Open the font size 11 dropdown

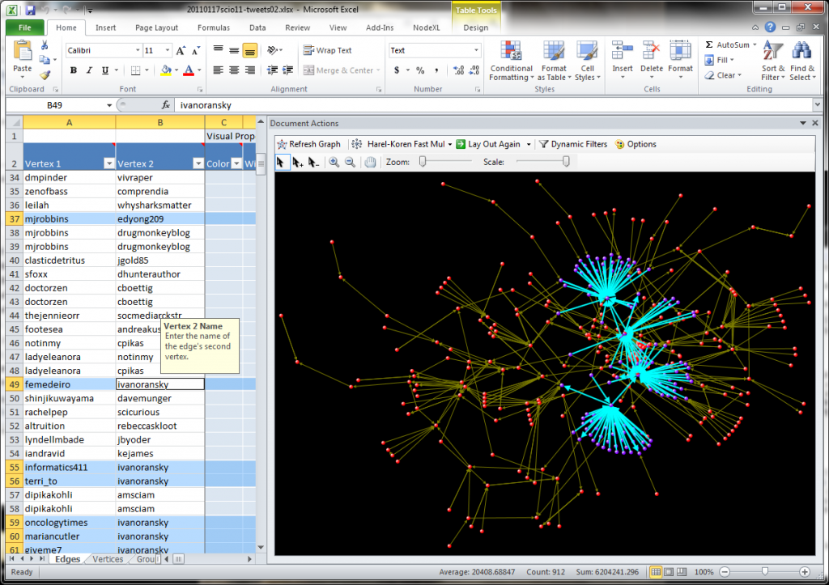(167, 51)
